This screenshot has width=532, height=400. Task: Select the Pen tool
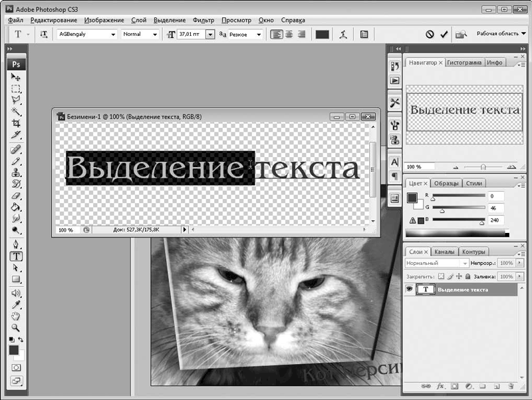coord(15,244)
